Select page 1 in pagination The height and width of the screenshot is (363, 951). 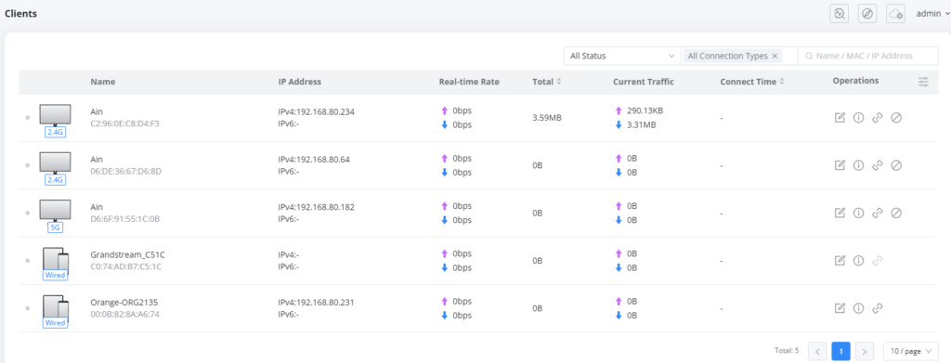pyautogui.click(x=840, y=351)
